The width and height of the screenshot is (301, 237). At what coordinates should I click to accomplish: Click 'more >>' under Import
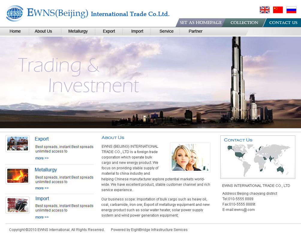42,217
